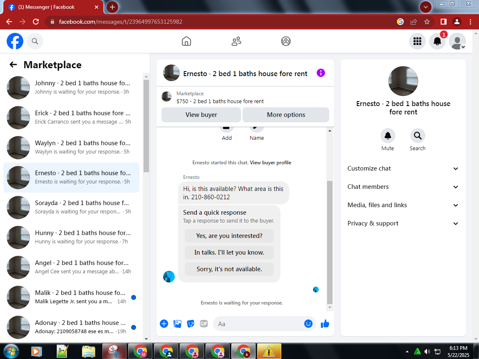Screen dimensions: 479x359
Task: Click the More options button
Action: (286, 115)
